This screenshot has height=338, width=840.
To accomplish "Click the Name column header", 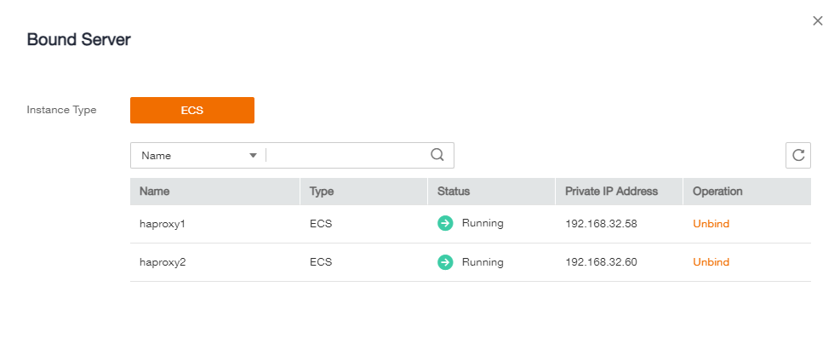I will point(154,192).
